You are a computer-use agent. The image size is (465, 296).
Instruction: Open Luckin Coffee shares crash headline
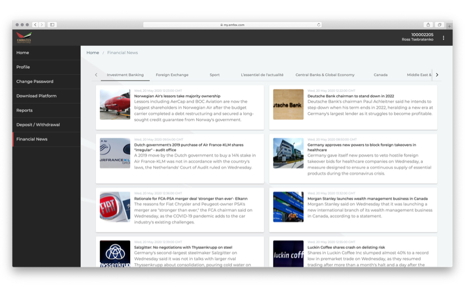click(346, 248)
